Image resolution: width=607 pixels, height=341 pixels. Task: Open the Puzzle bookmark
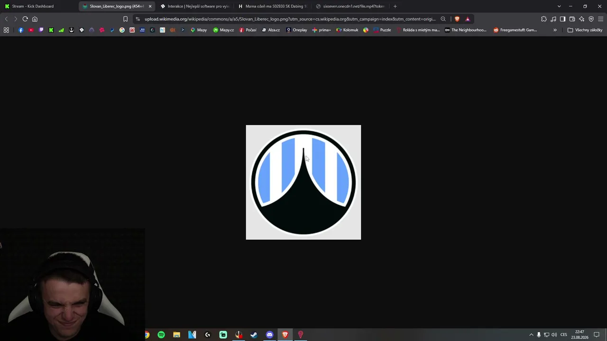tap(382, 30)
